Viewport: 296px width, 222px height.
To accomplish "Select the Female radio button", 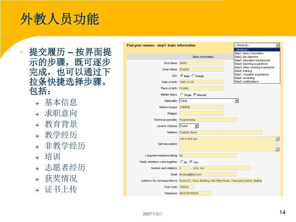I will pyautogui.click(x=193, y=76).
